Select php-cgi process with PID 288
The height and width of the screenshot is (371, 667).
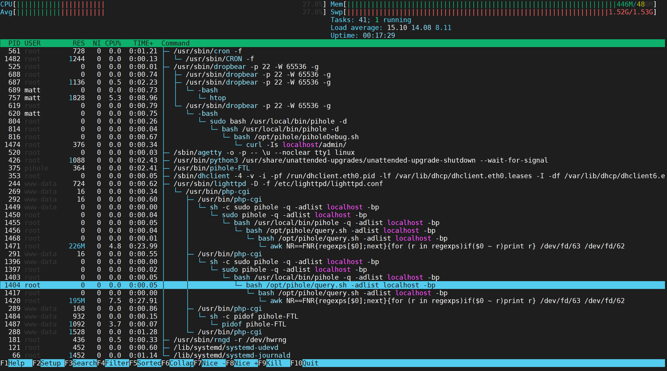pos(332,332)
